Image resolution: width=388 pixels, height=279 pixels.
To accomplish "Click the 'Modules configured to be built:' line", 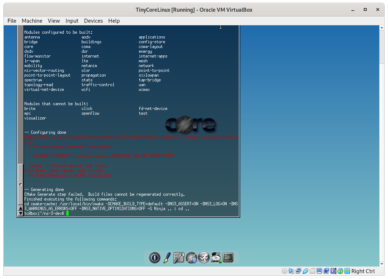I will [58, 32].
